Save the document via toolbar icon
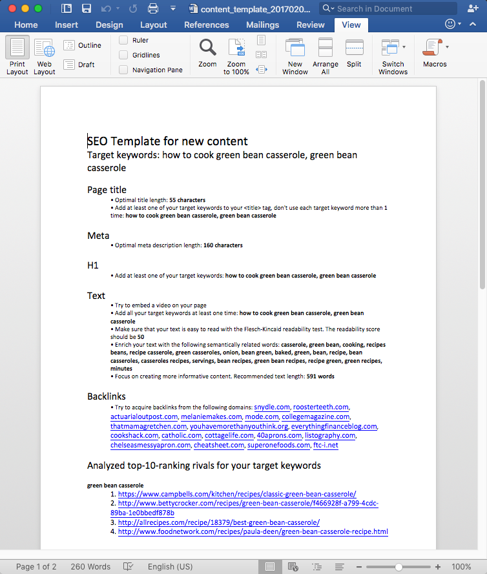Viewport: 487px width, 574px height. pyautogui.click(x=87, y=8)
